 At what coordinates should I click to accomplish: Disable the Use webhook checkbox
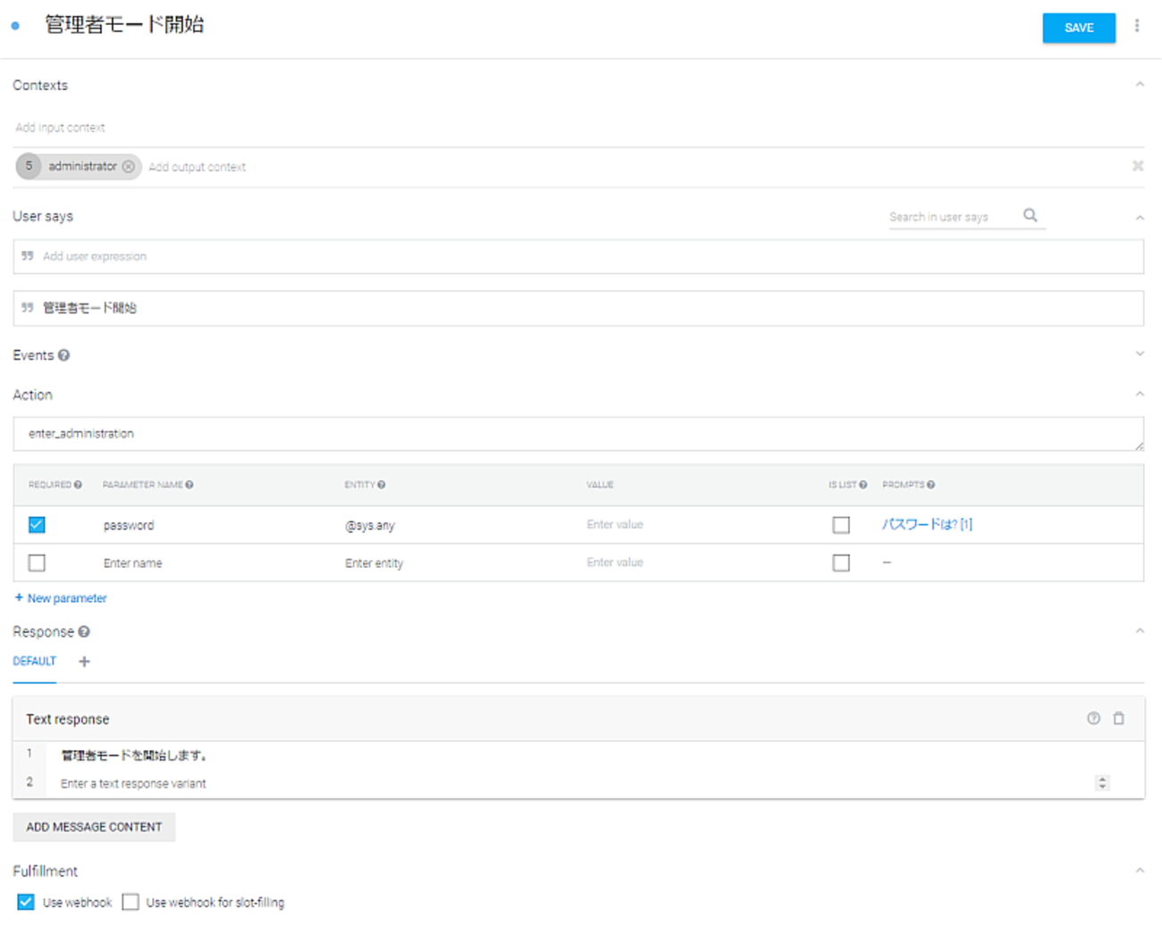click(26, 902)
